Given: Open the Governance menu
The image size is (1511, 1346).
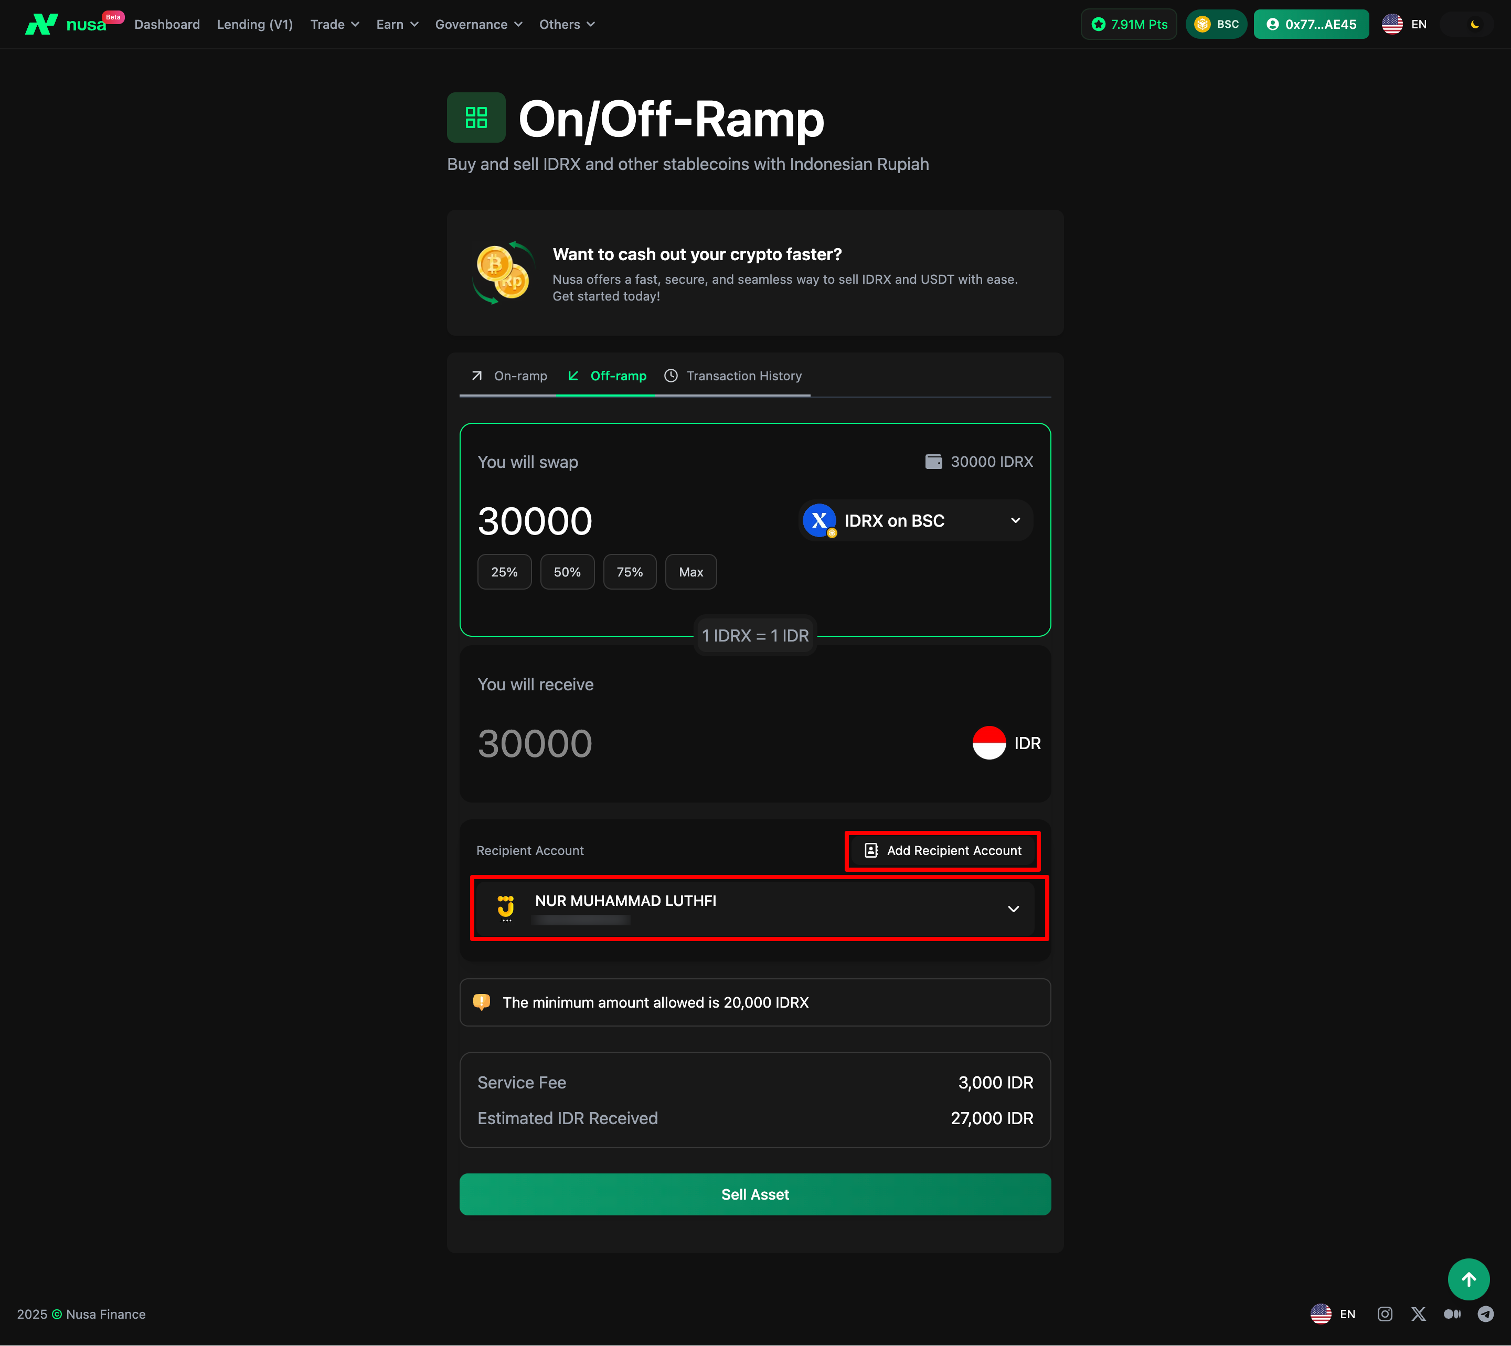Looking at the screenshot, I should coord(478,25).
